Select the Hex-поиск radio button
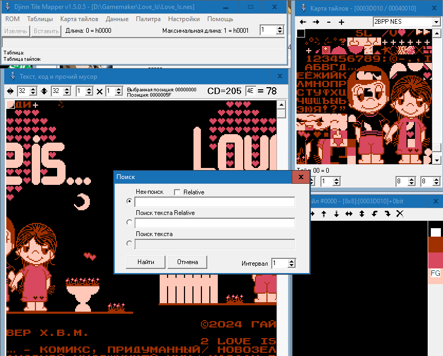The width and height of the screenshot is (443, 356). 130,201
